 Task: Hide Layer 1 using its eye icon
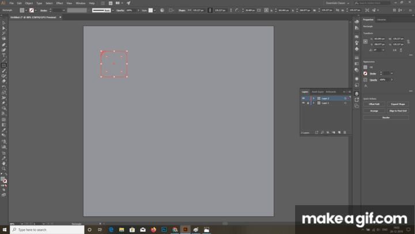(303, 103)
